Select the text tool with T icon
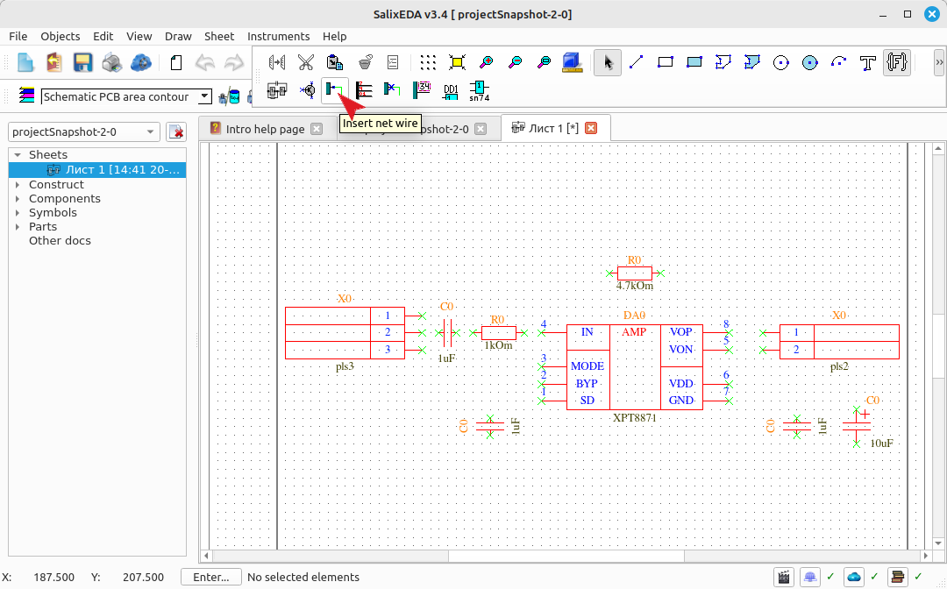Screen dimensions: 947x589 pos(868,62)
